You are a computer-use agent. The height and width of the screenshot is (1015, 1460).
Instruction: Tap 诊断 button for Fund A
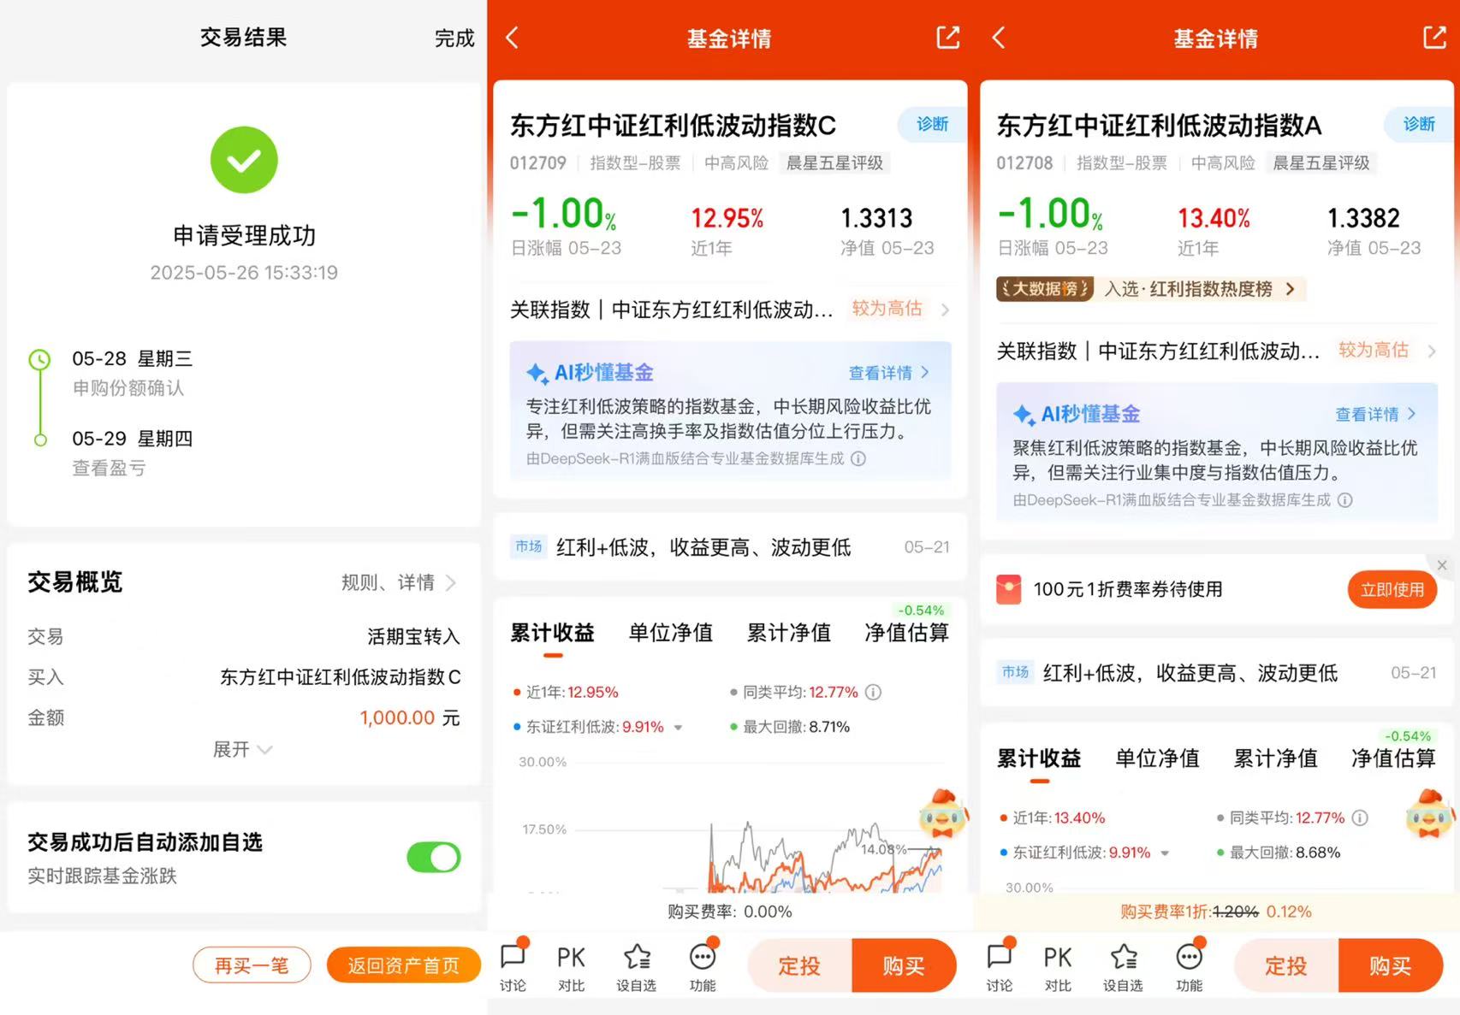(1419, 125)
